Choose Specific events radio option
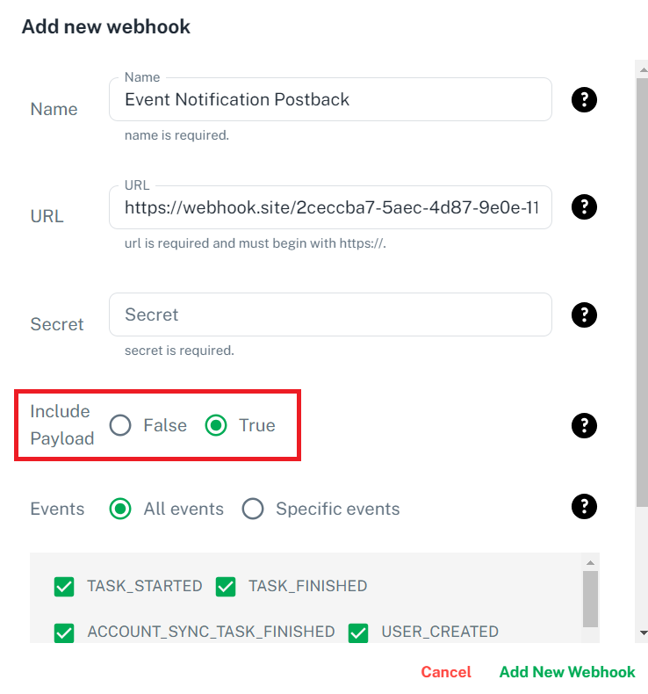The height and width of the screenshot is (694, 648). (x=253, y=509)
